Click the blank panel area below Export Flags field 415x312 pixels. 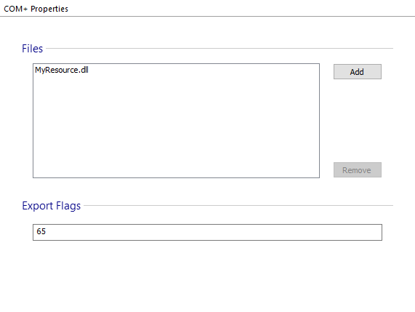click(207, 276)
